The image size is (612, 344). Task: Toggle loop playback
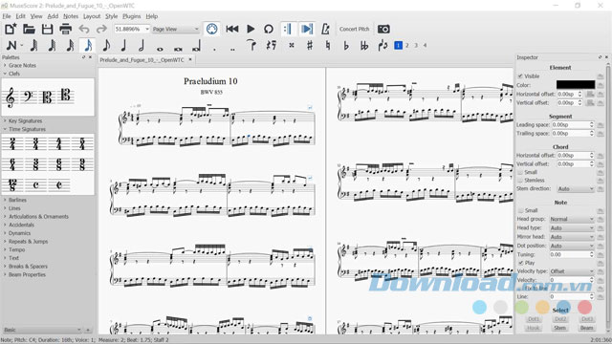click(x=269, y=29)
